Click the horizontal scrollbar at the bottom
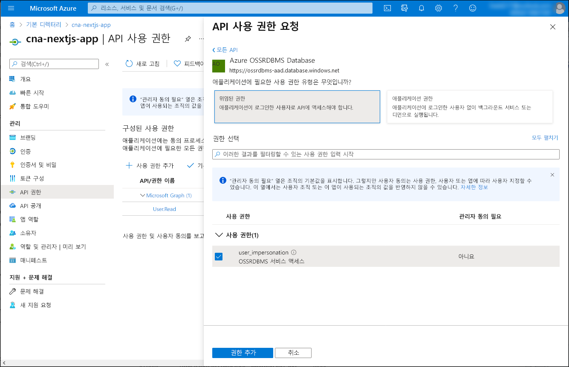 (102, 364)
